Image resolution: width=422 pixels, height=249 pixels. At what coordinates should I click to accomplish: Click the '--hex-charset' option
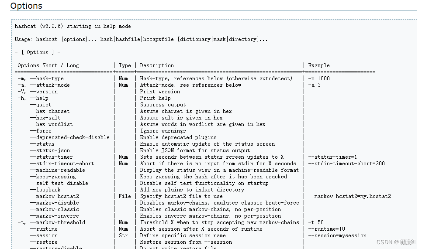tap(50, 111)
